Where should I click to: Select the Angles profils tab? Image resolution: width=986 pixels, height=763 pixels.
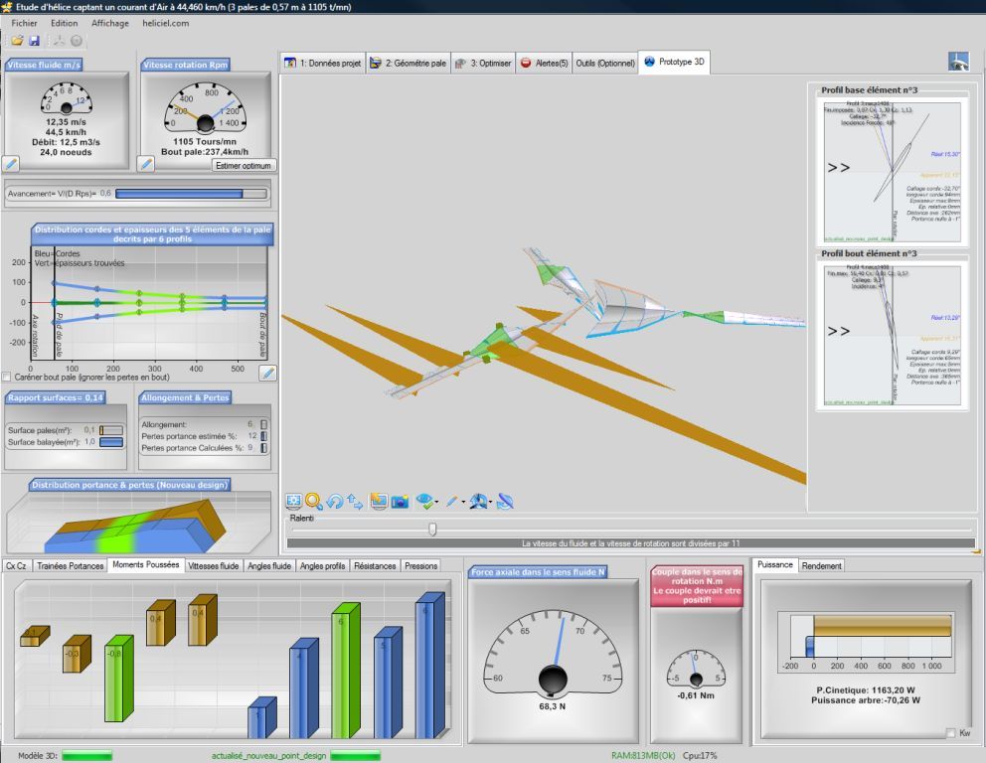pyautogui.click(x=323, y=565)
